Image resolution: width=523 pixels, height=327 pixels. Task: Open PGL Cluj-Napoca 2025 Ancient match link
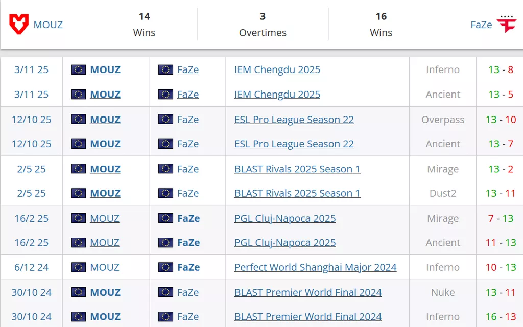pyautogui.click(x=285, y=243)
